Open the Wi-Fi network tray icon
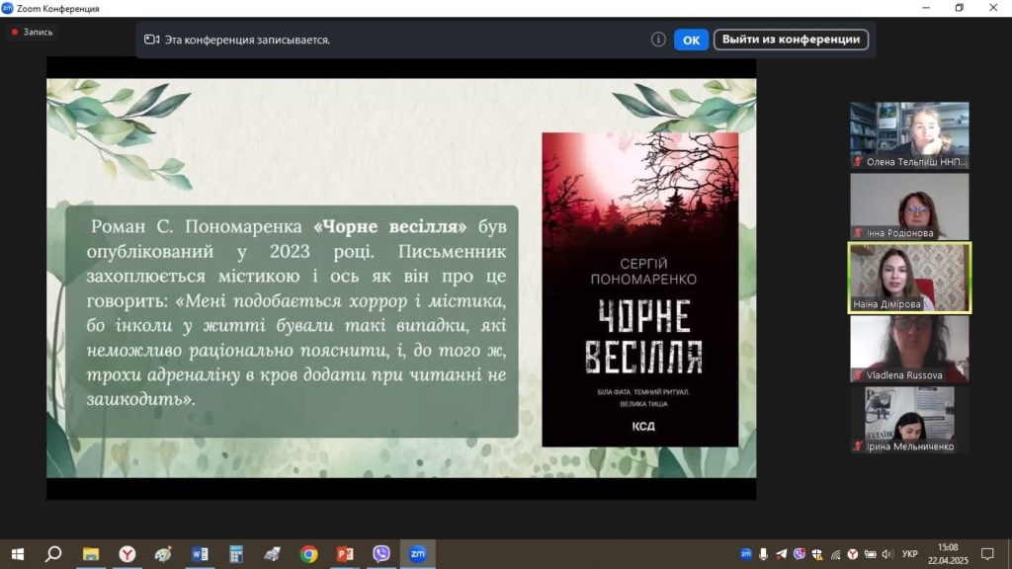This screenshot has width=1012, height=569. pyautogui.click(x=835, y=554)
